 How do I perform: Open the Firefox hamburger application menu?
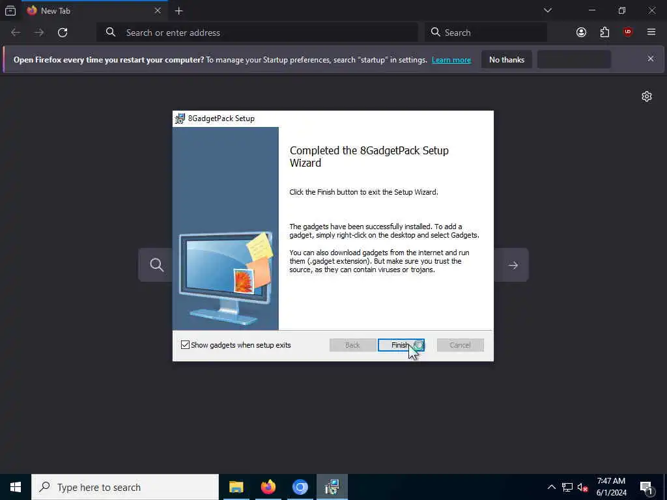point(651,33)
